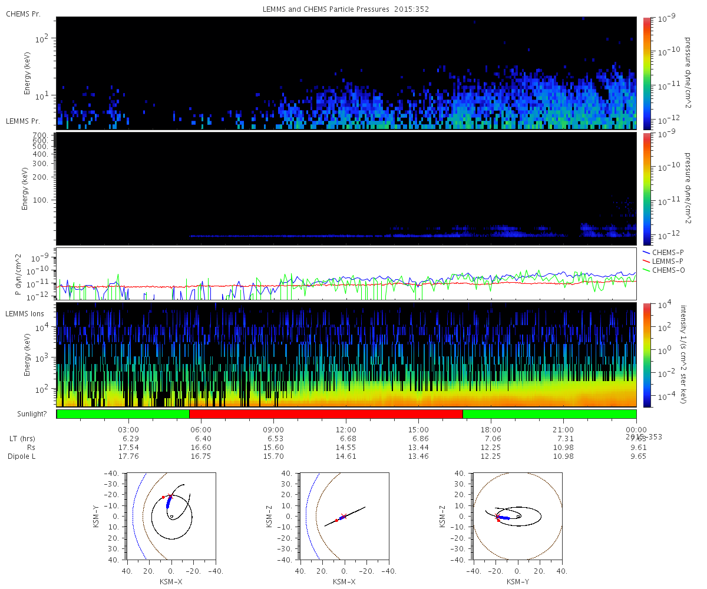This screenshot has height=589, width=707.
Task: Click the left green Sunlight bar segment
Action: click(123, 414)
